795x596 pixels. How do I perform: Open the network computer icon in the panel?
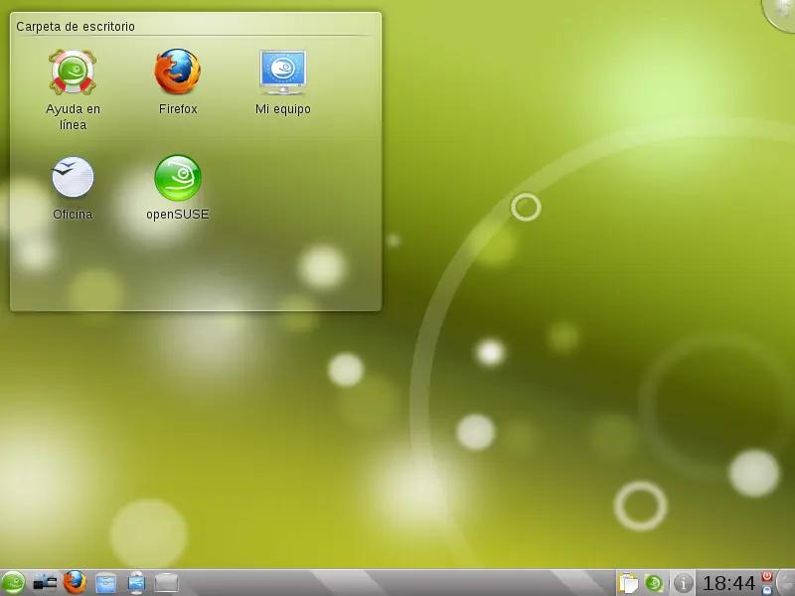(x=136, y=583)
